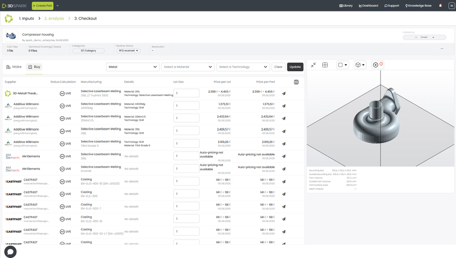Click send icon for AISi10Mg Additive Willmann row

(x=284, y=106)
